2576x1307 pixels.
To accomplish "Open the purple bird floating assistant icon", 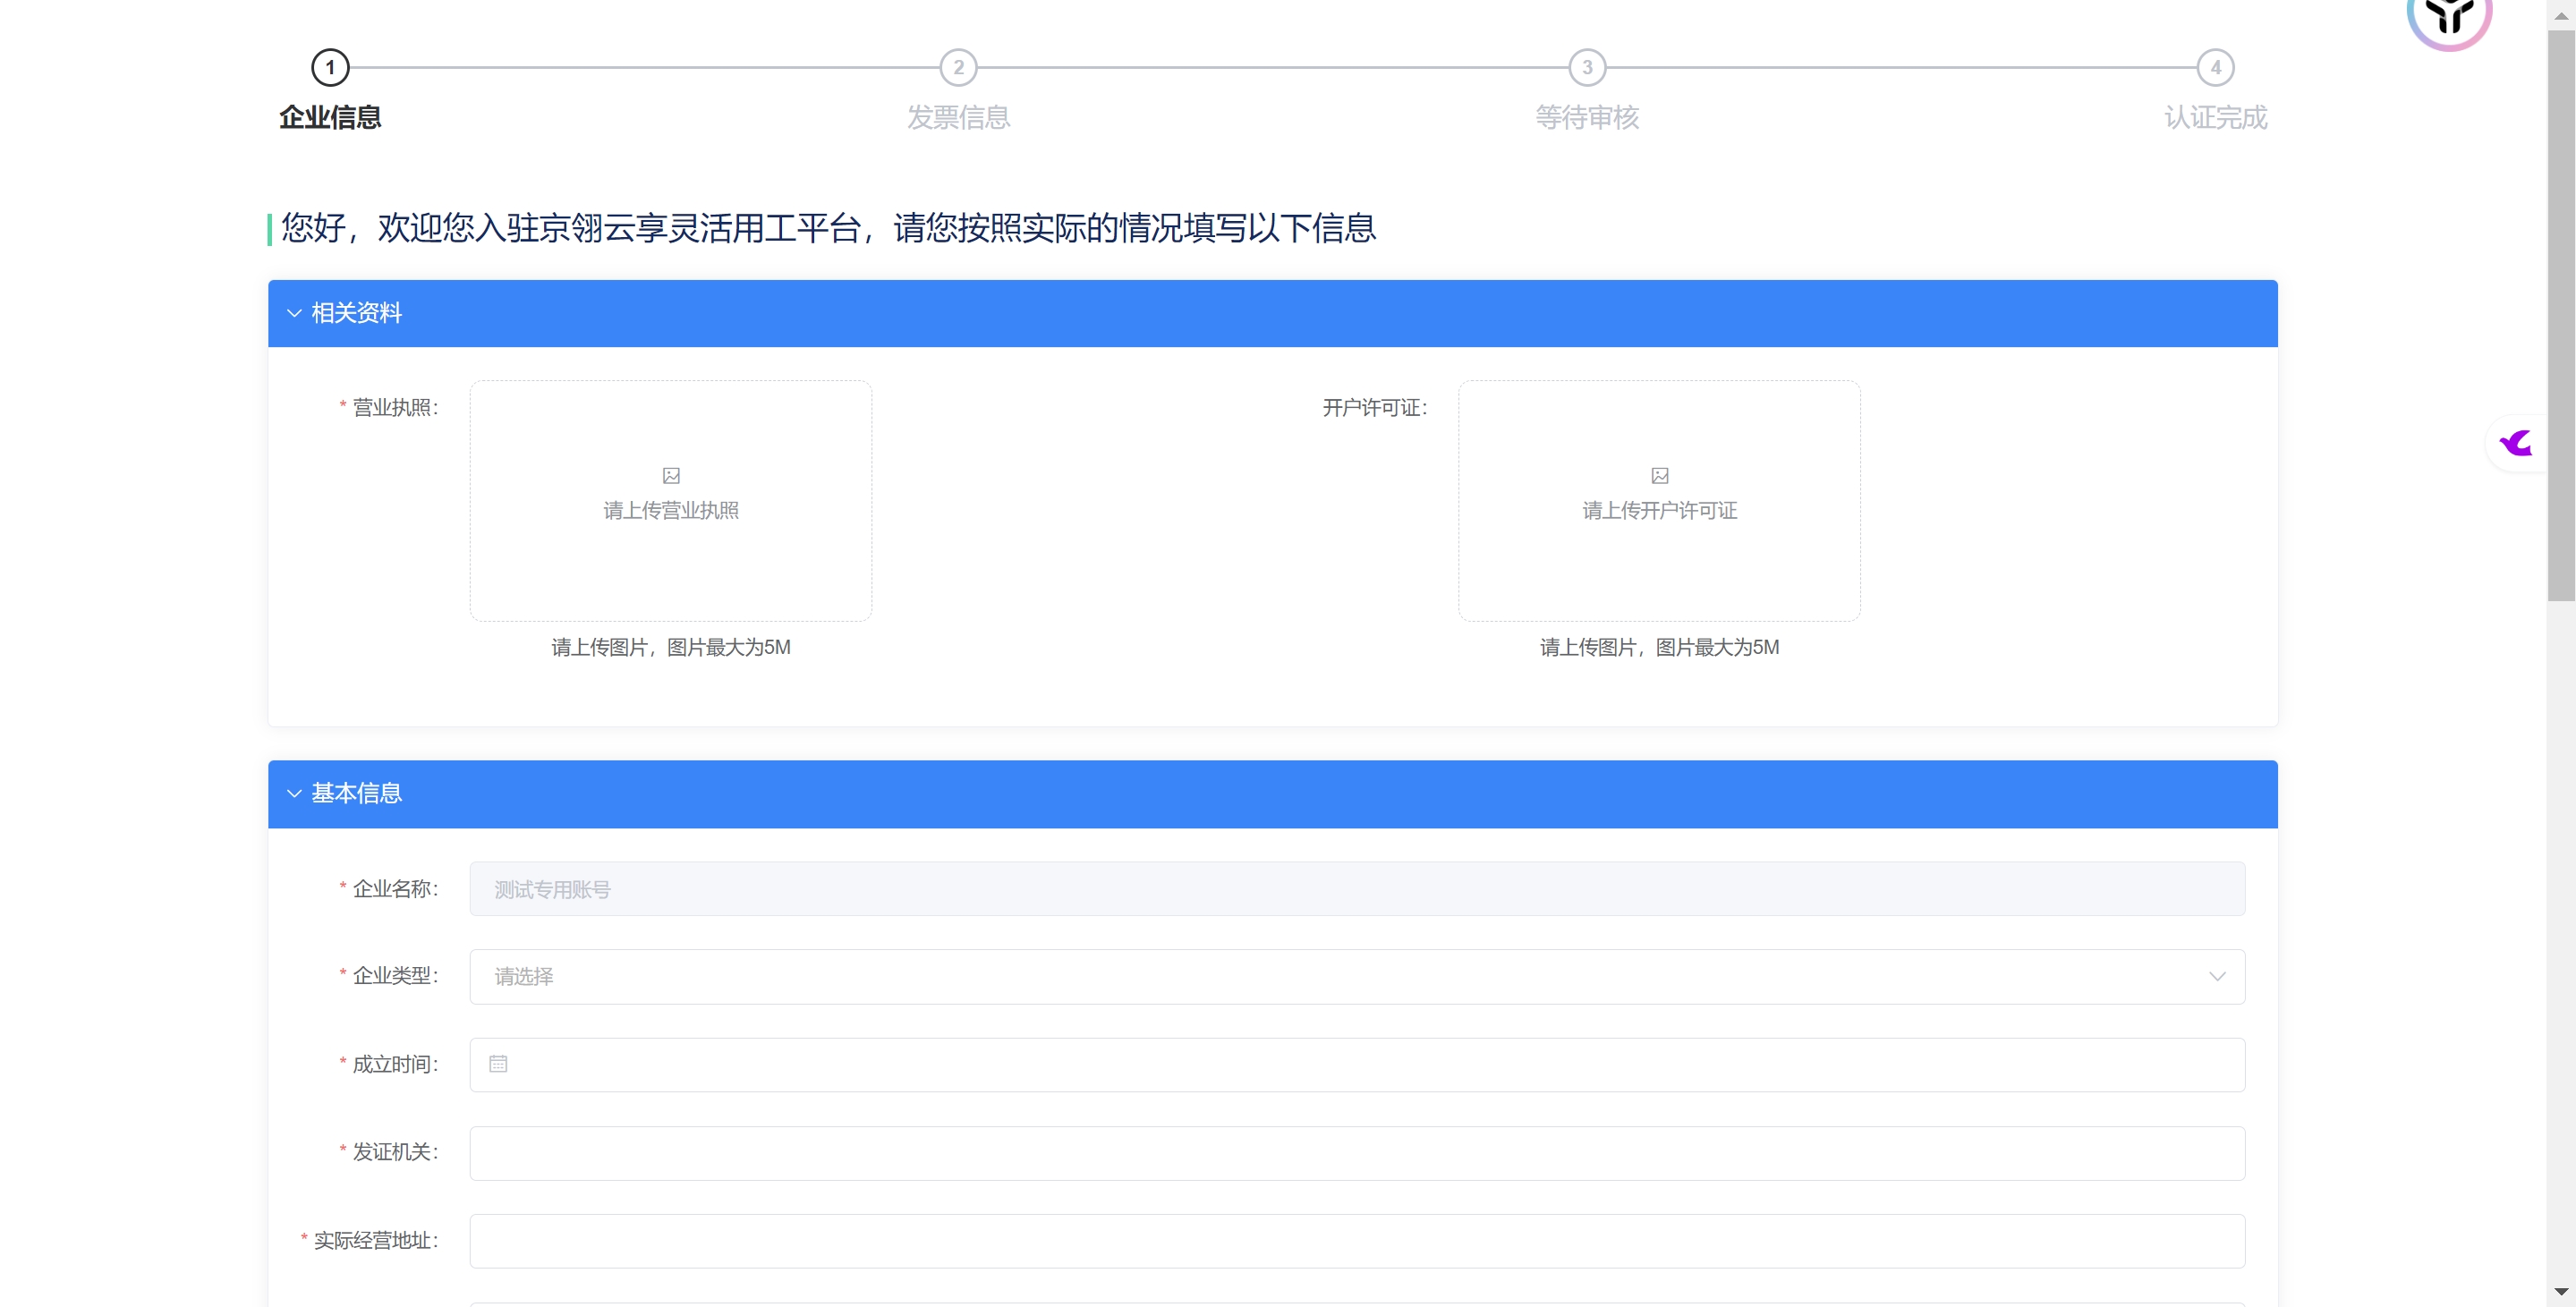I will pos(2516,443).
